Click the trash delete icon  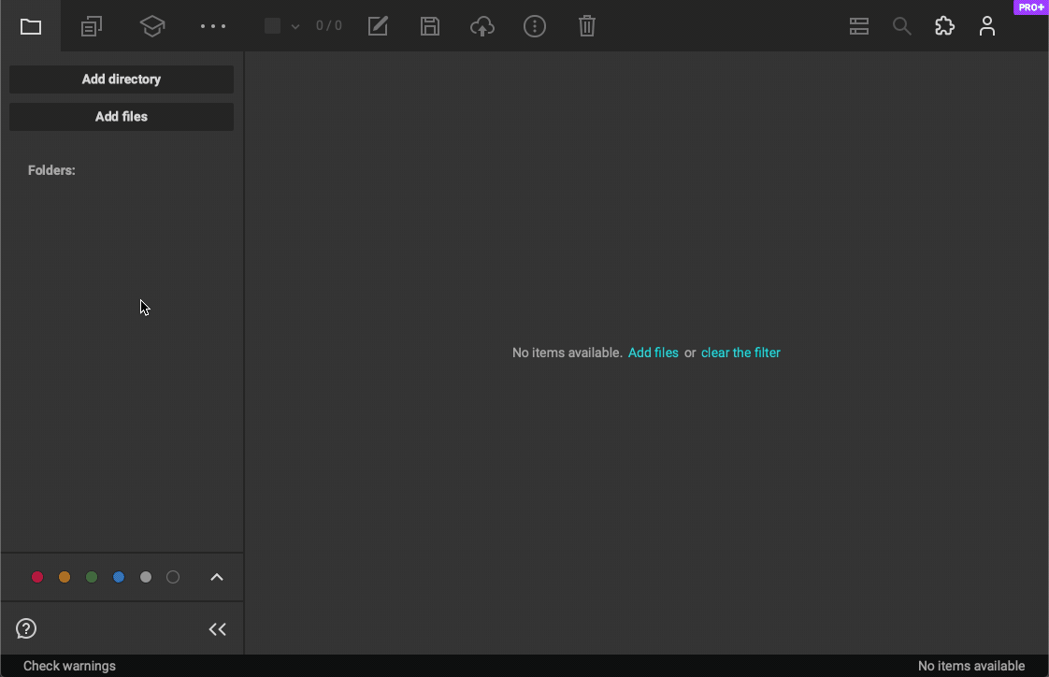coord(587,26)
